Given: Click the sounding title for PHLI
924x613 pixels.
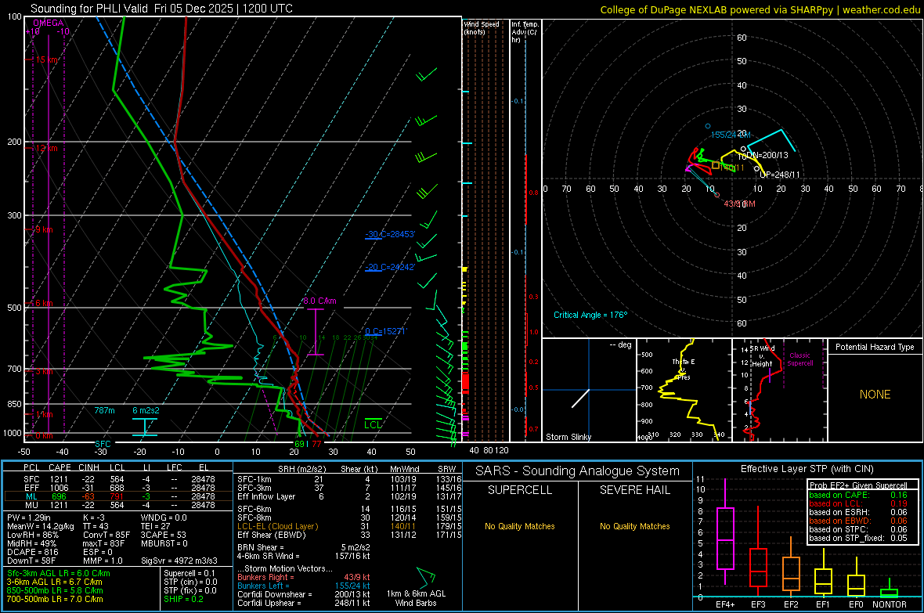Looking at the screenshot, I should 161,9.
